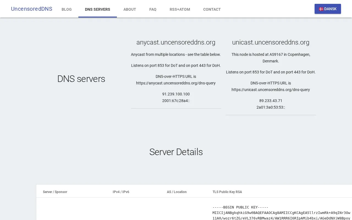
Task: Go to the BLOG tab
Action: pos(67,9)
